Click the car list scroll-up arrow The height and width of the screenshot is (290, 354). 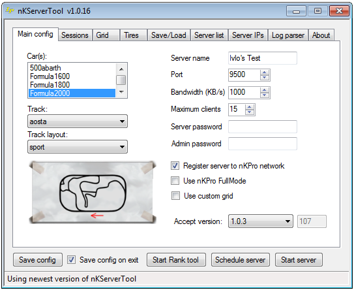(121, 69)
